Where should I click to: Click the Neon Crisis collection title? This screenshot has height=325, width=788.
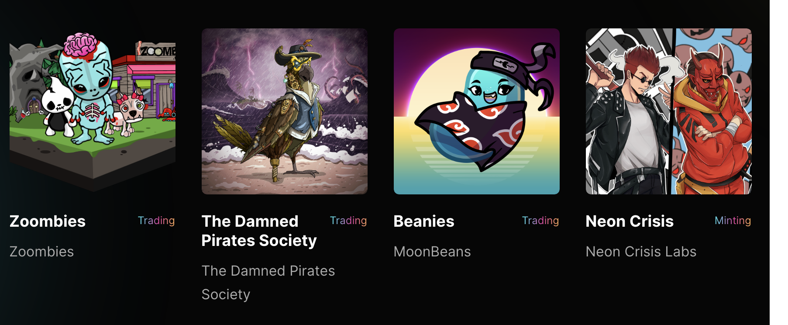tap(630, 221)
